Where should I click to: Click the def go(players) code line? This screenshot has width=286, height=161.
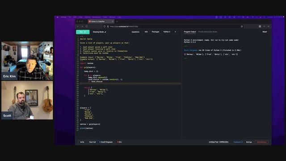click(88, 68)
